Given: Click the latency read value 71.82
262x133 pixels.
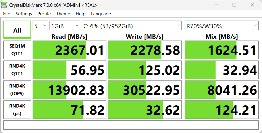Looking at the screenshot, I should pos(69,110).
